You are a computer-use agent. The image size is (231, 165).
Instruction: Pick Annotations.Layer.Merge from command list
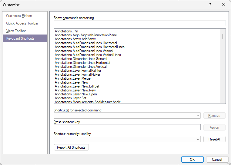click(x=73, y=78)
